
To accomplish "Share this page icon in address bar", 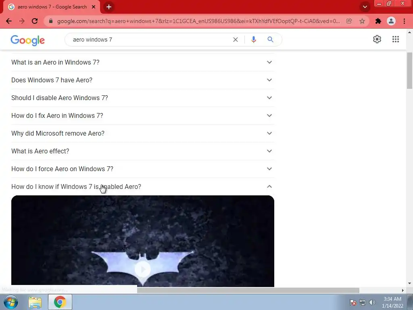I will pos(349,21).
